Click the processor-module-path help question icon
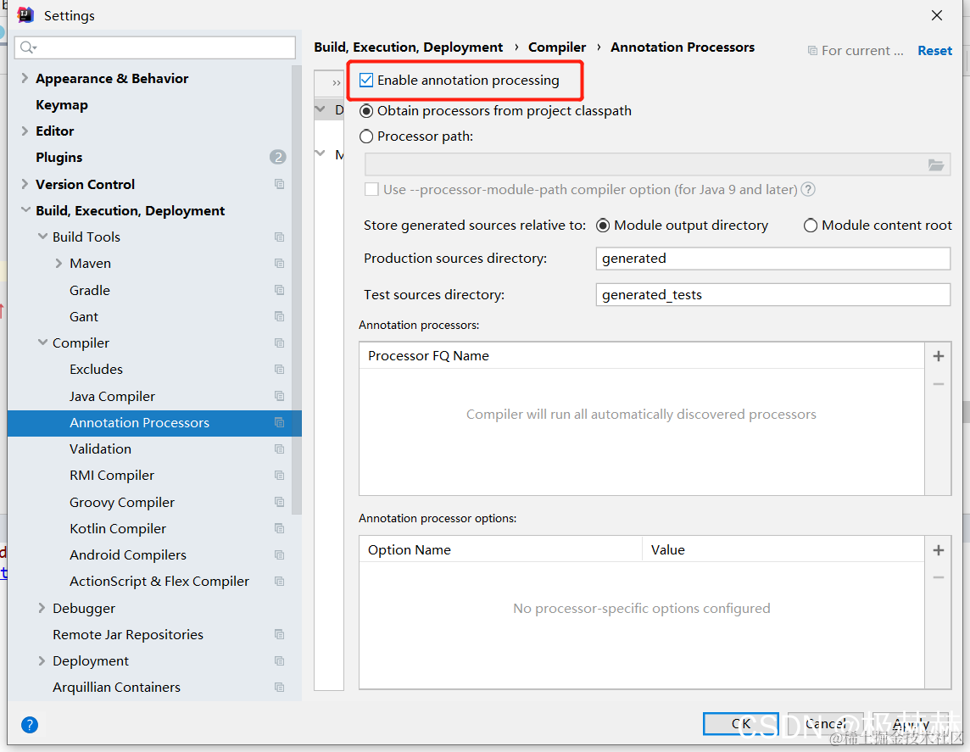970x752 pixels. [x=808, y=189]
